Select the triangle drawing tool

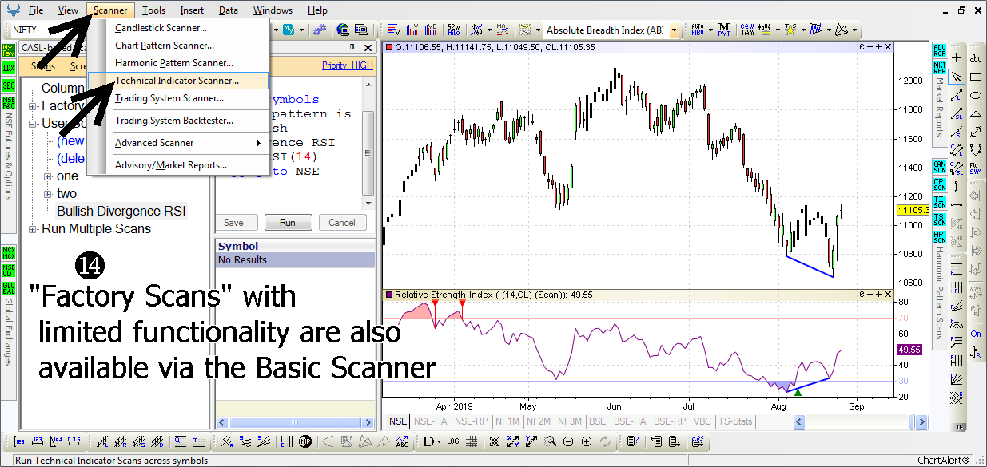[976, 113]
